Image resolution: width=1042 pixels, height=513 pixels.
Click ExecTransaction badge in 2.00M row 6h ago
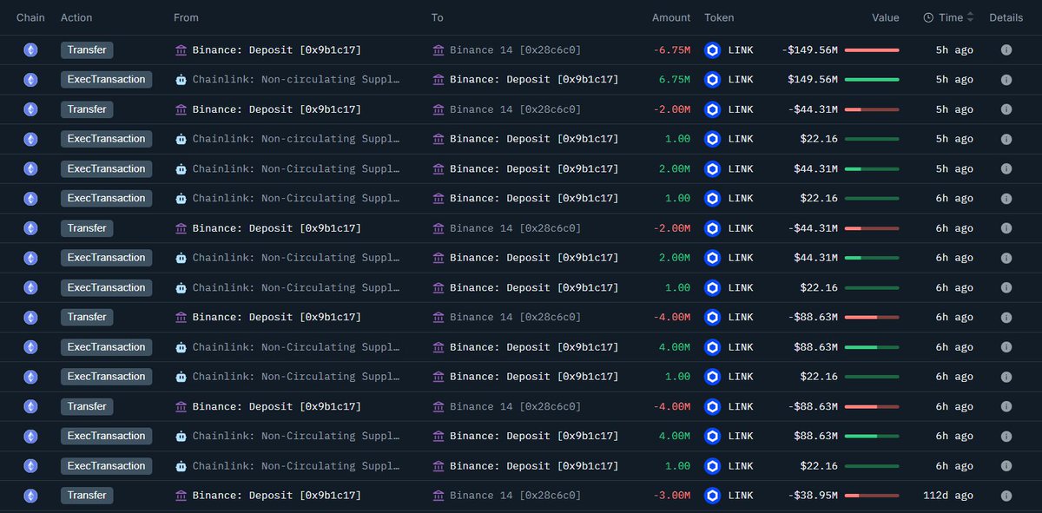[106, 258]
